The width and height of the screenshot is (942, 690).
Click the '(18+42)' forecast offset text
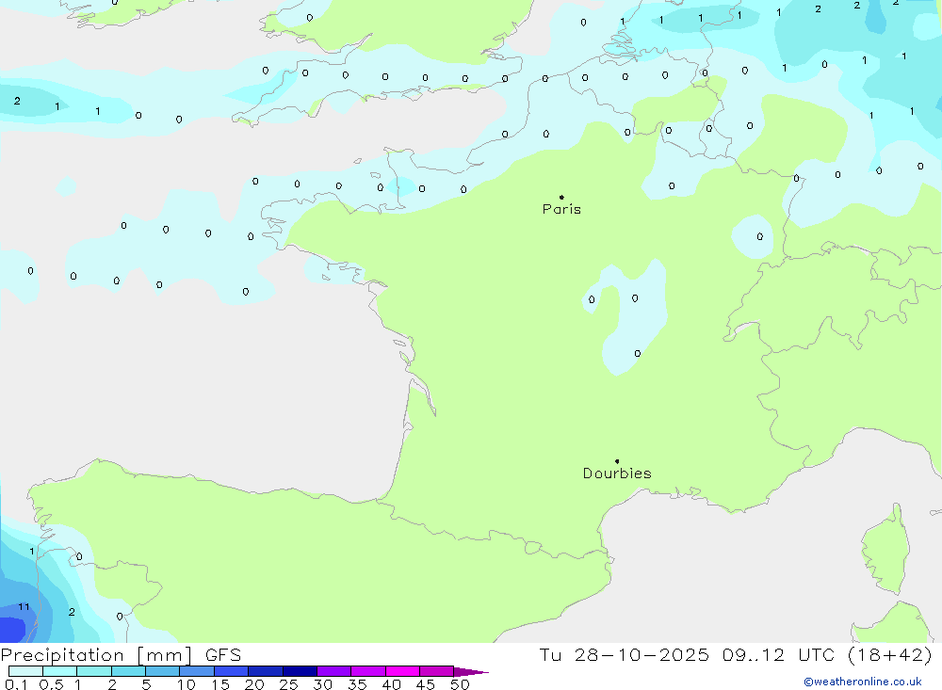890,655
